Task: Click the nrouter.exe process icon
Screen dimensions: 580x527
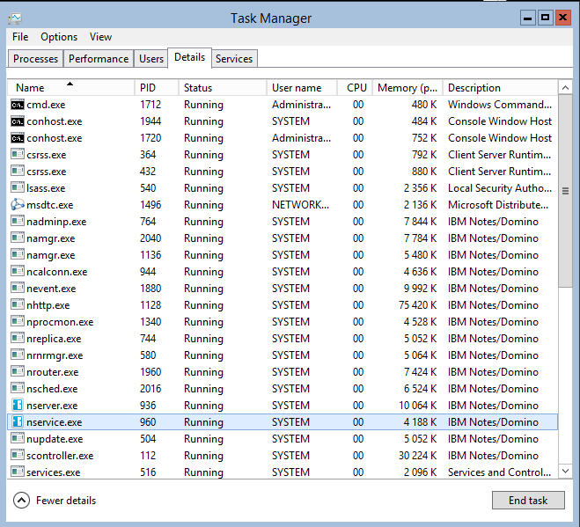Action: [18, 371]
